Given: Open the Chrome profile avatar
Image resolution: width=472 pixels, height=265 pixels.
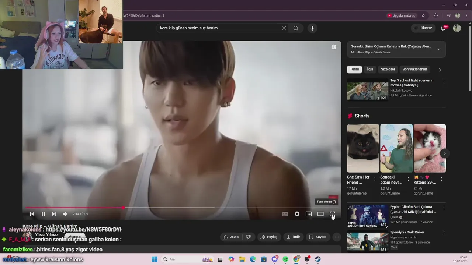Looking at the screenshot, I should tap(458, 15).
